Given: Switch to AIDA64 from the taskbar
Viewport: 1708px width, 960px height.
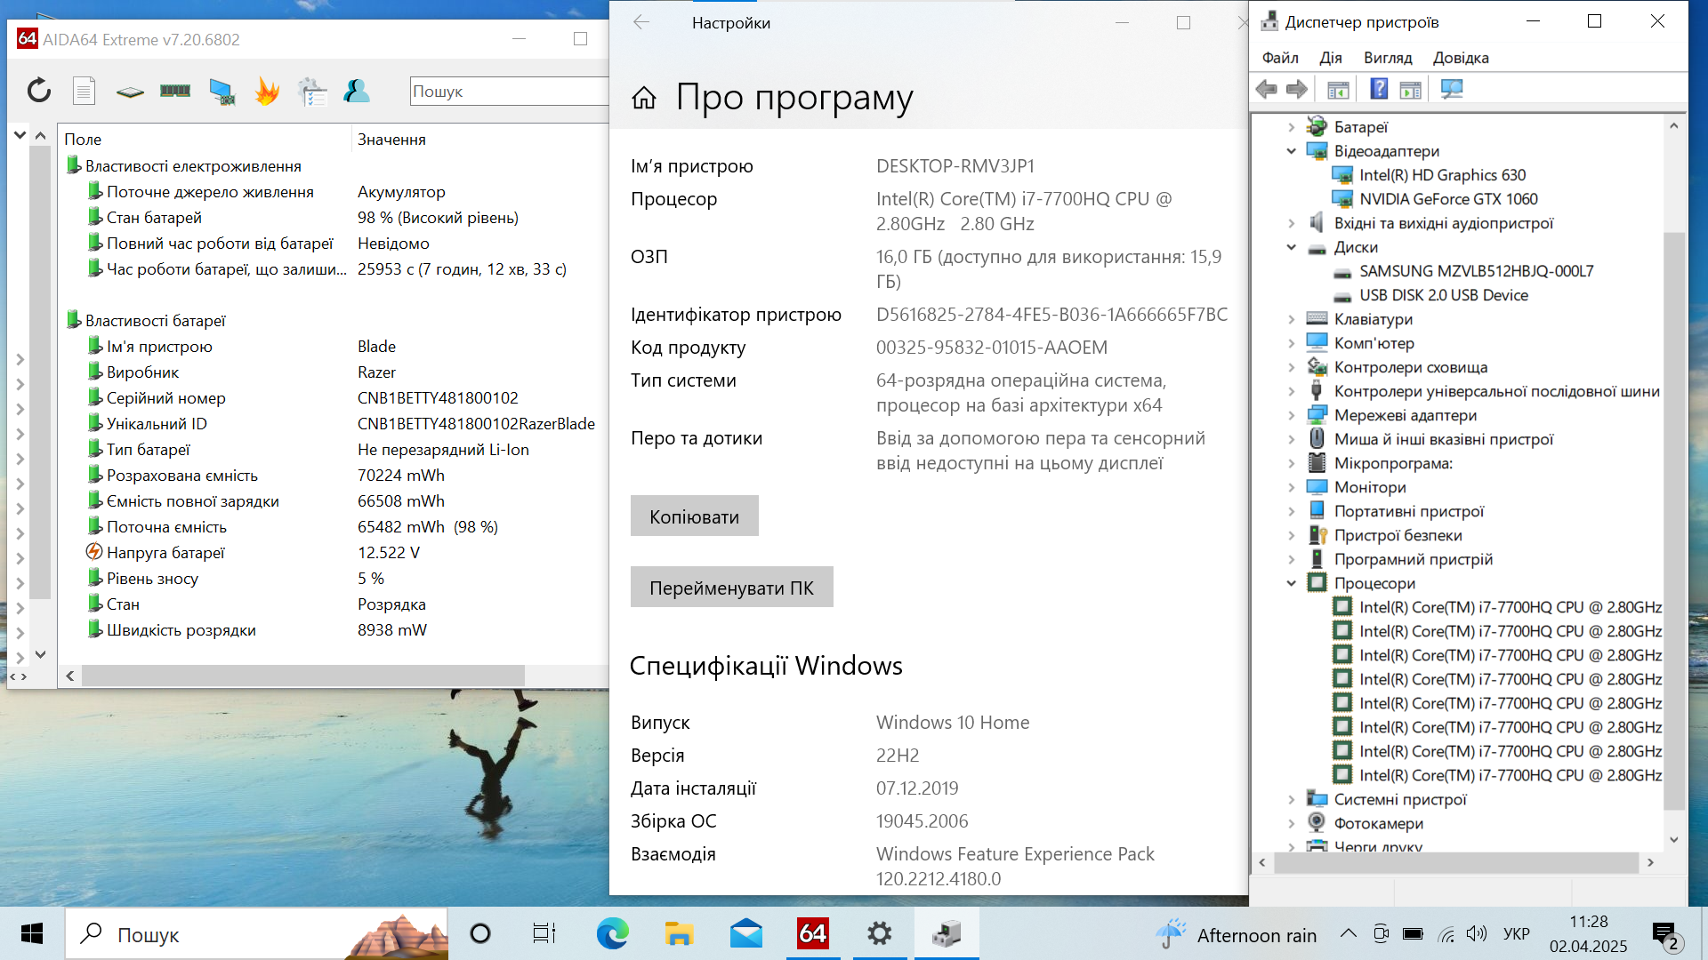Looking at the screenshot, I should pos(812,933).
